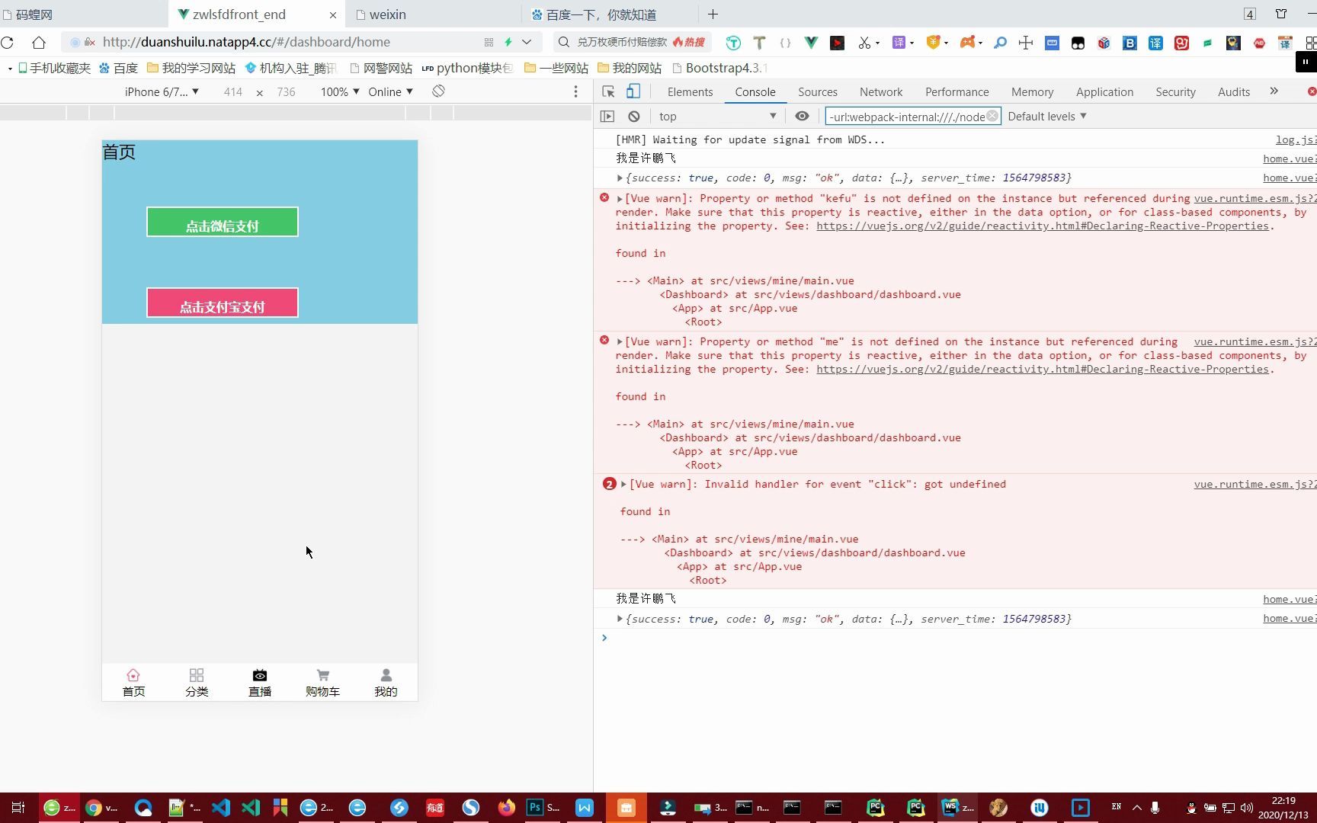Rotate the emulated device orientation

click(x=438, y=91)
